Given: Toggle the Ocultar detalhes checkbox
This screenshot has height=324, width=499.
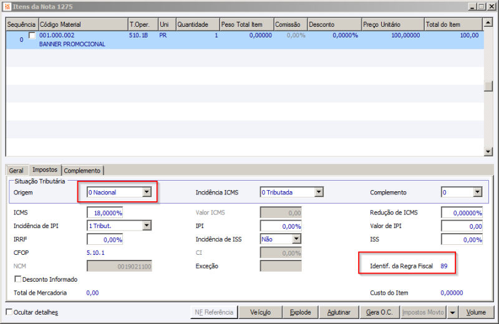Looking at the screenshot, I should (x=9, y=312).
